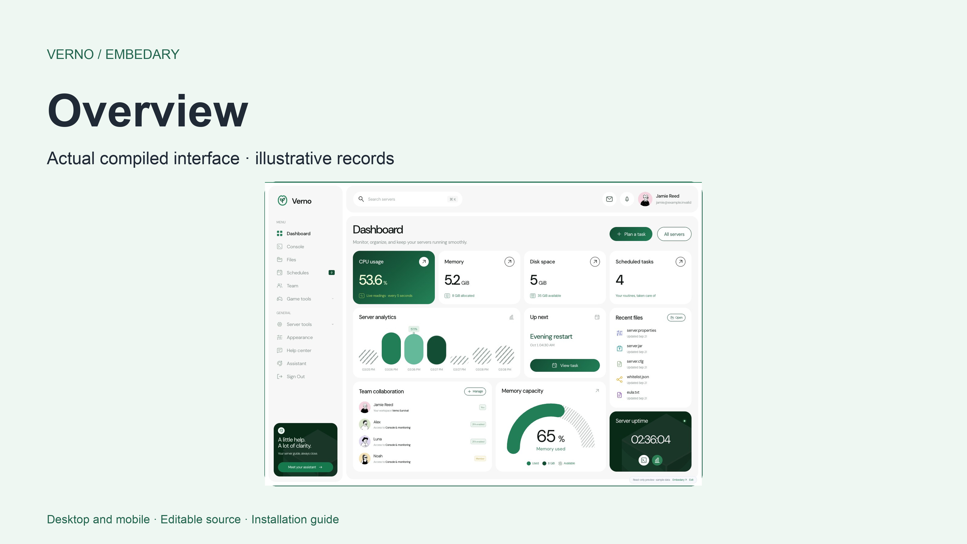This screenshot has height=544, width=967.
Task: Open the Disk space card arrow icon
Action: 595,262
